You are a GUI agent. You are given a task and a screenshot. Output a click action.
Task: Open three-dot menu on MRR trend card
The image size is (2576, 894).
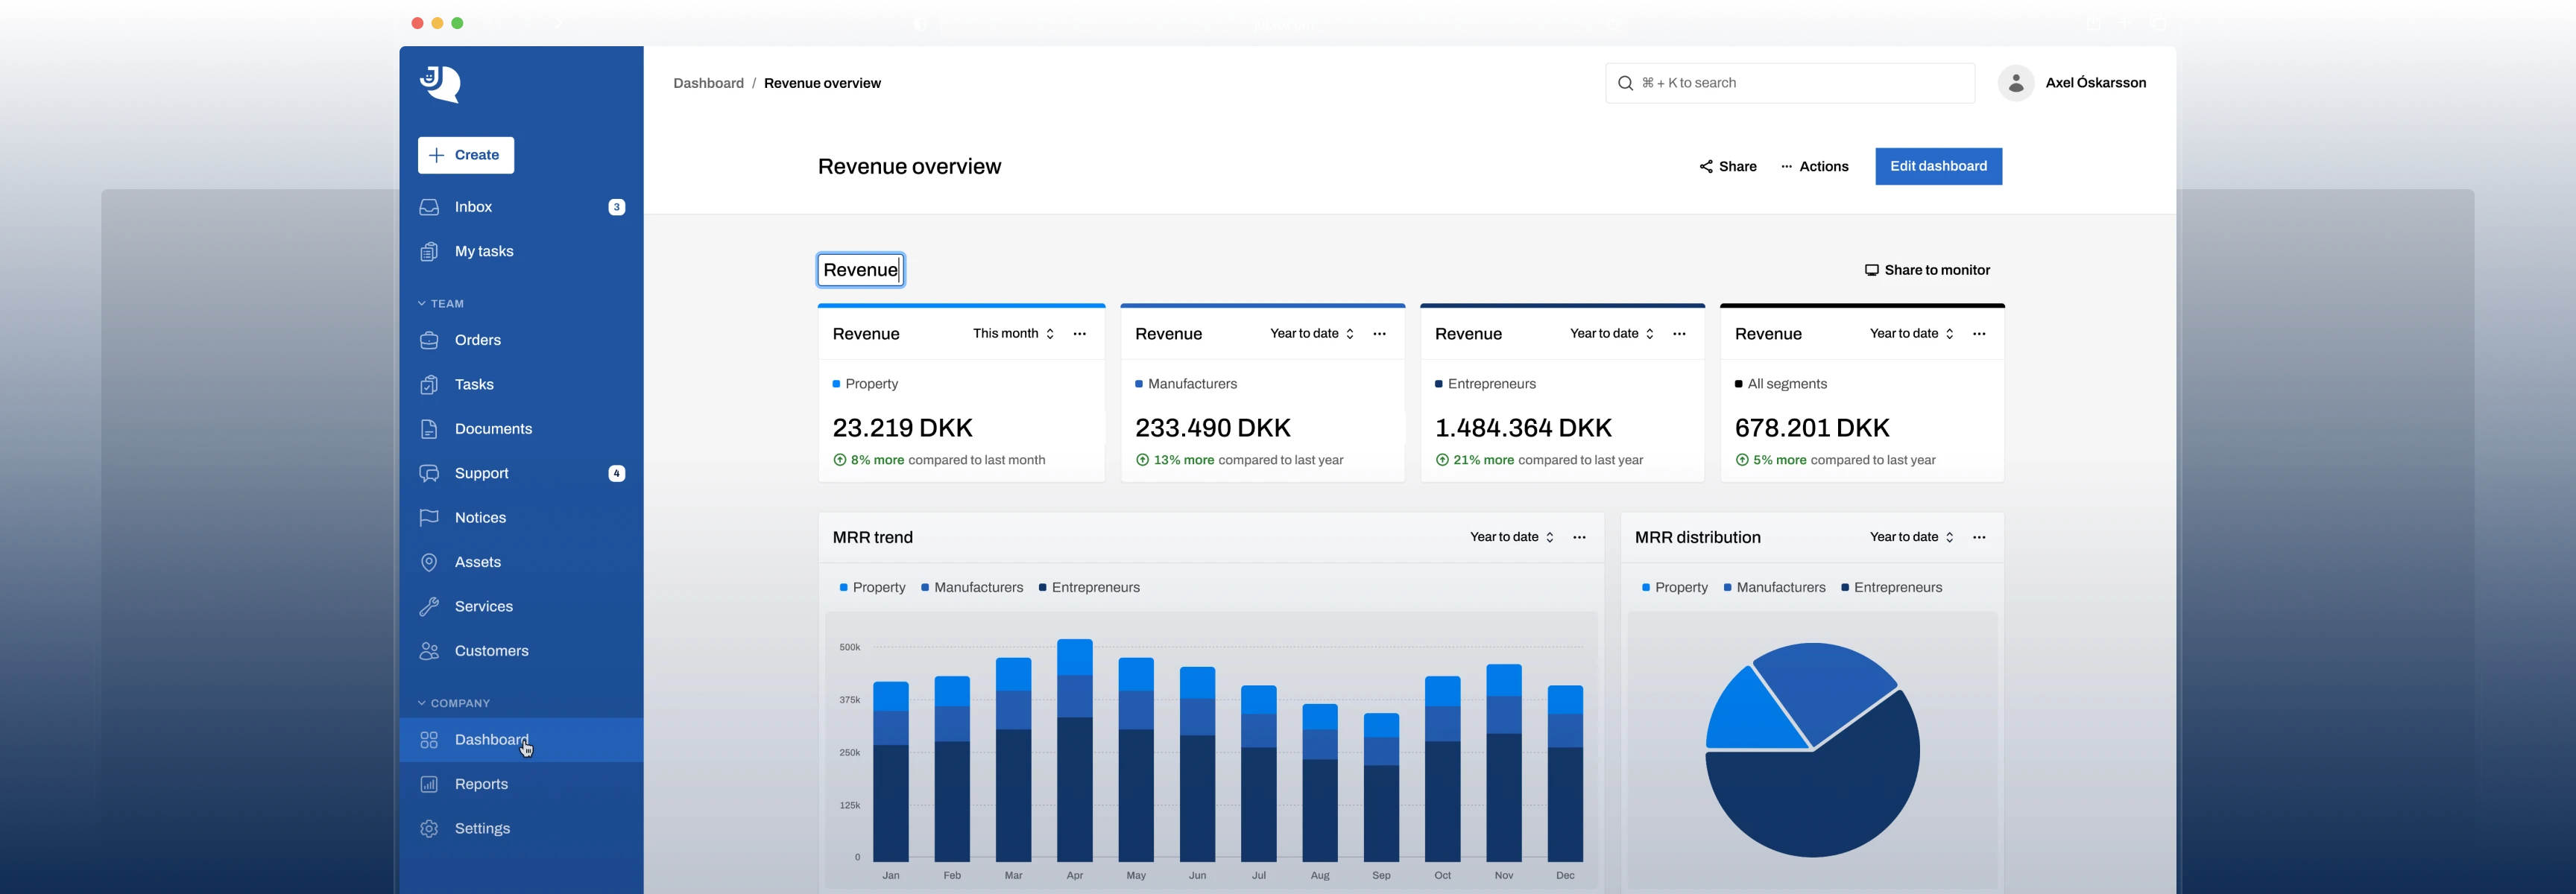click(1579, 538)
